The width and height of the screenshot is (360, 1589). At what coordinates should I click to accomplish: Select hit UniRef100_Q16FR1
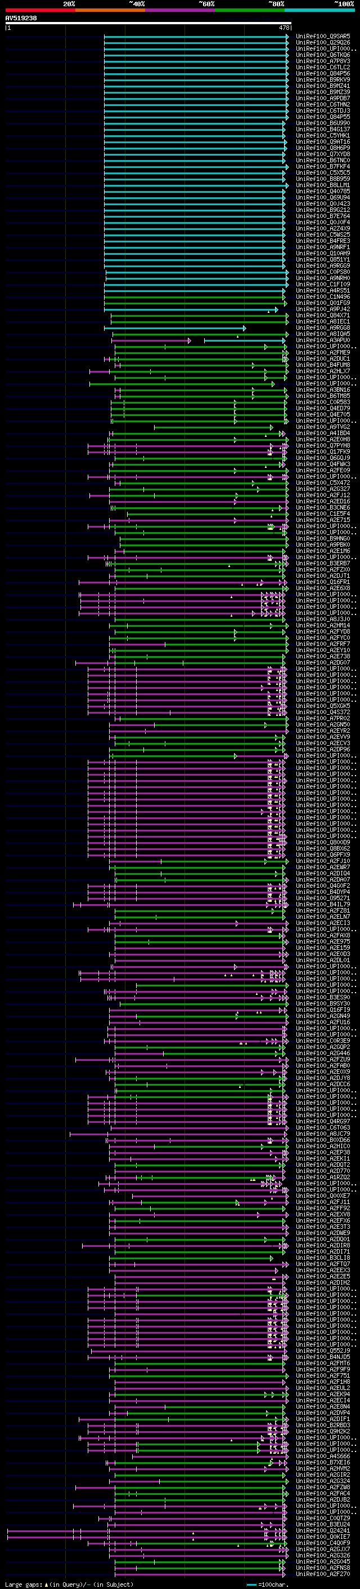323,582
